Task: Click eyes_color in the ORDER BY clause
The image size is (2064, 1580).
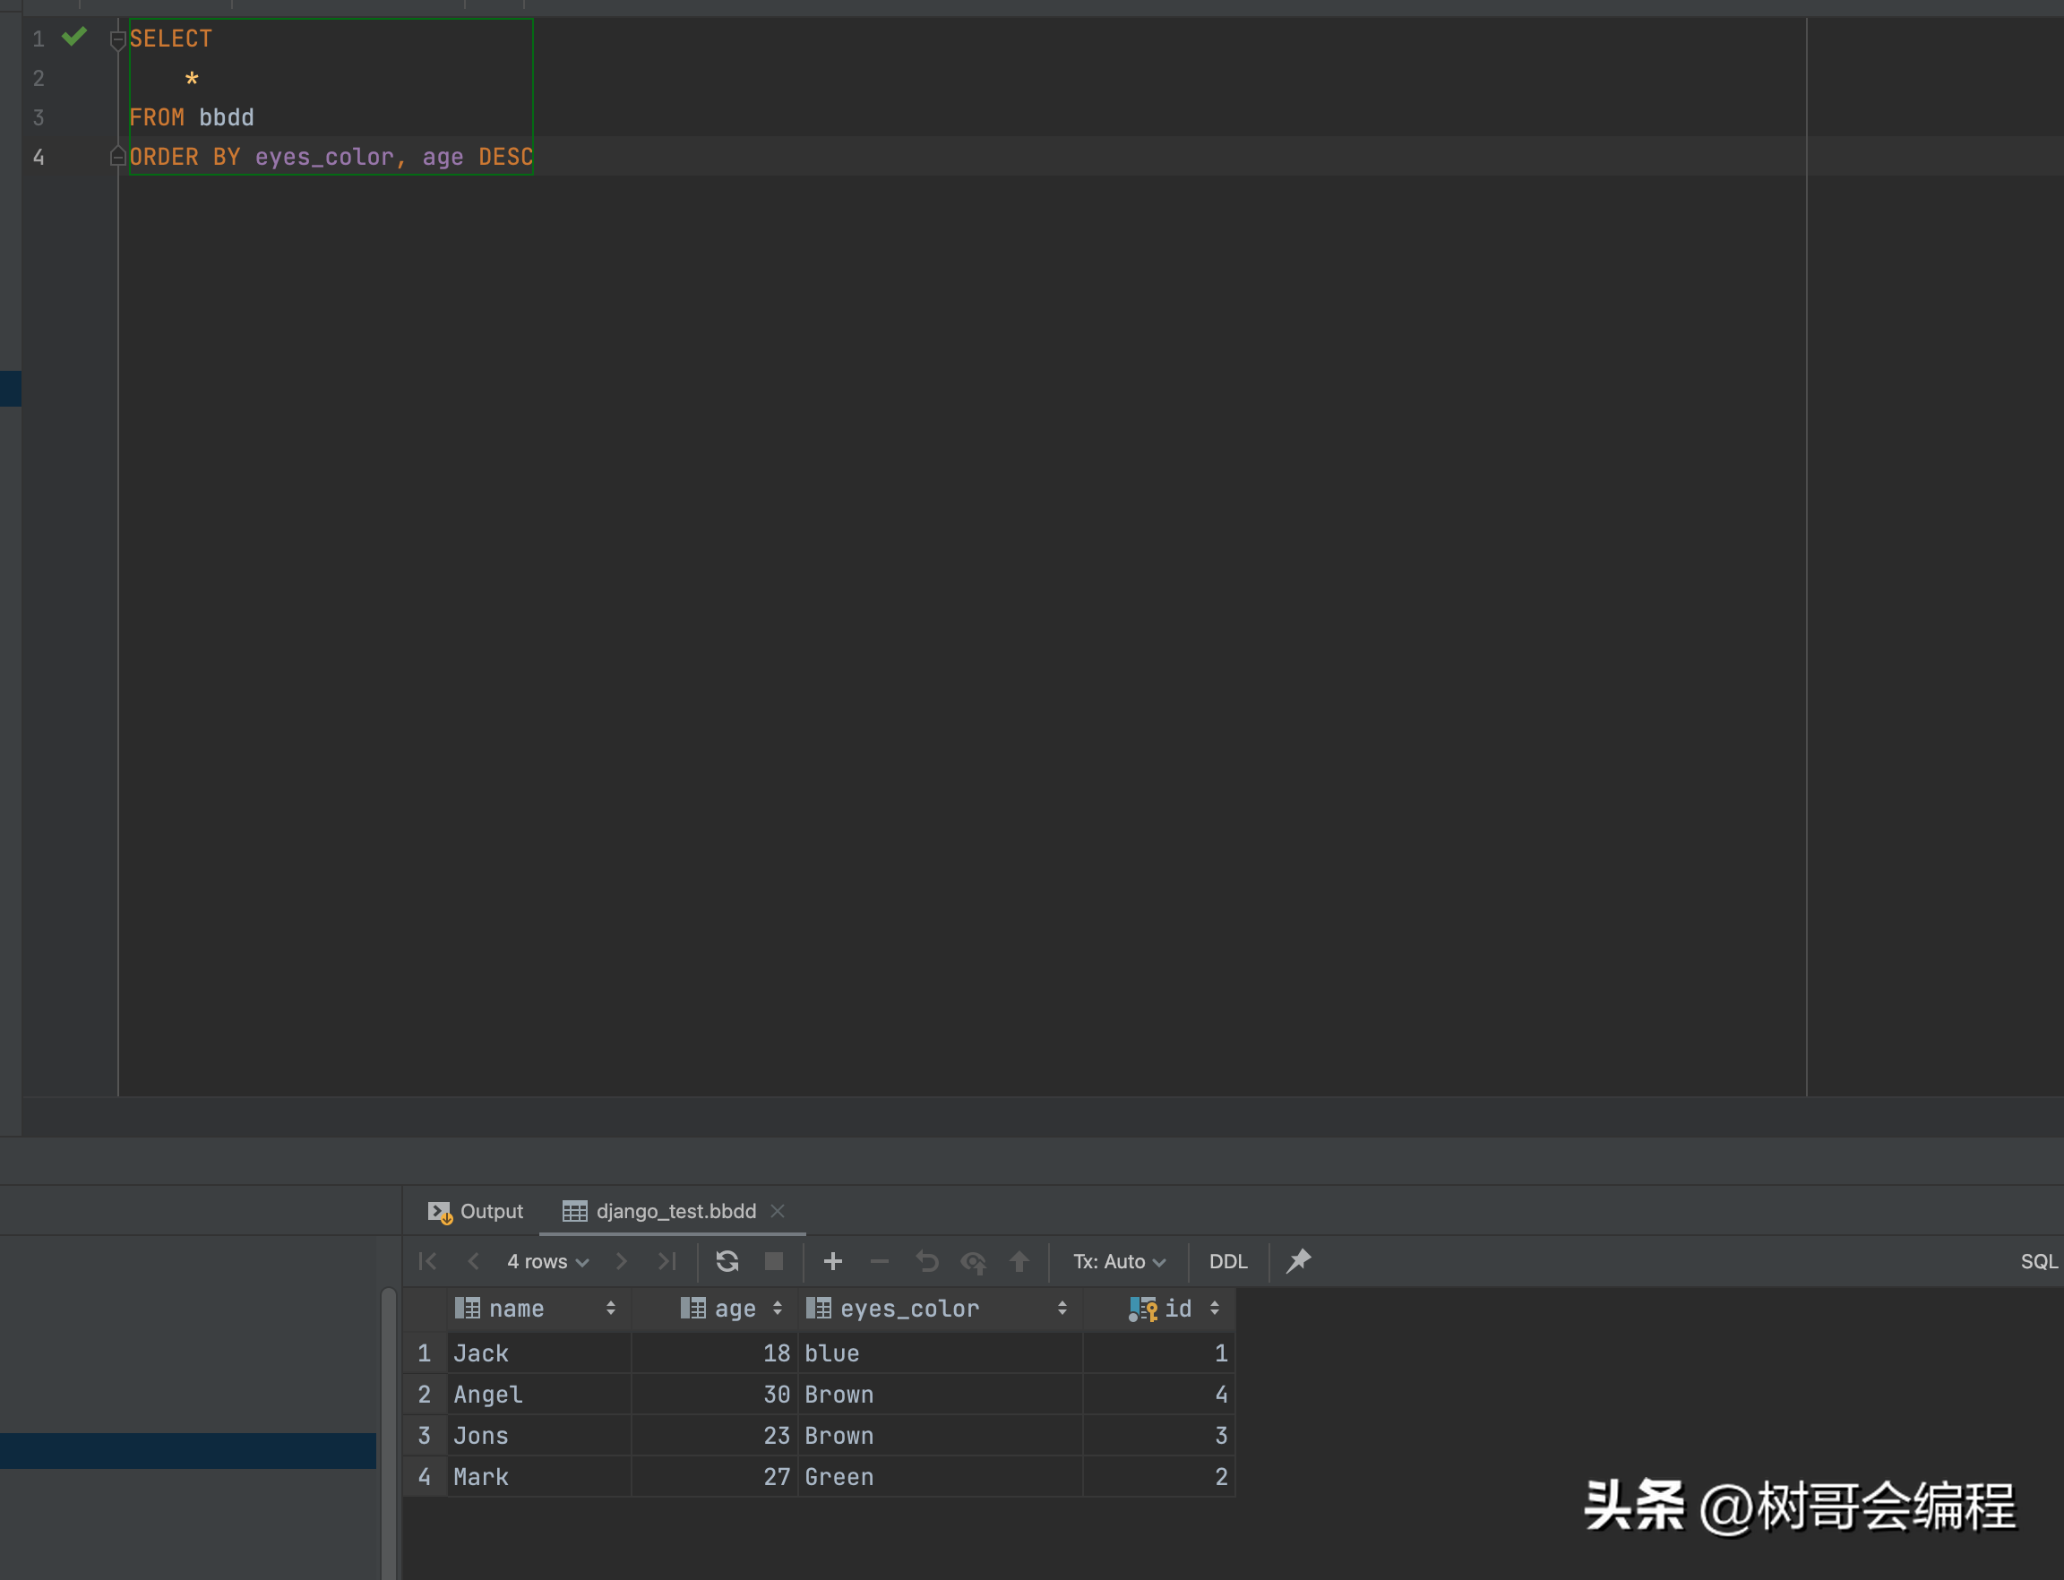Action: click(x=324, y=157)
